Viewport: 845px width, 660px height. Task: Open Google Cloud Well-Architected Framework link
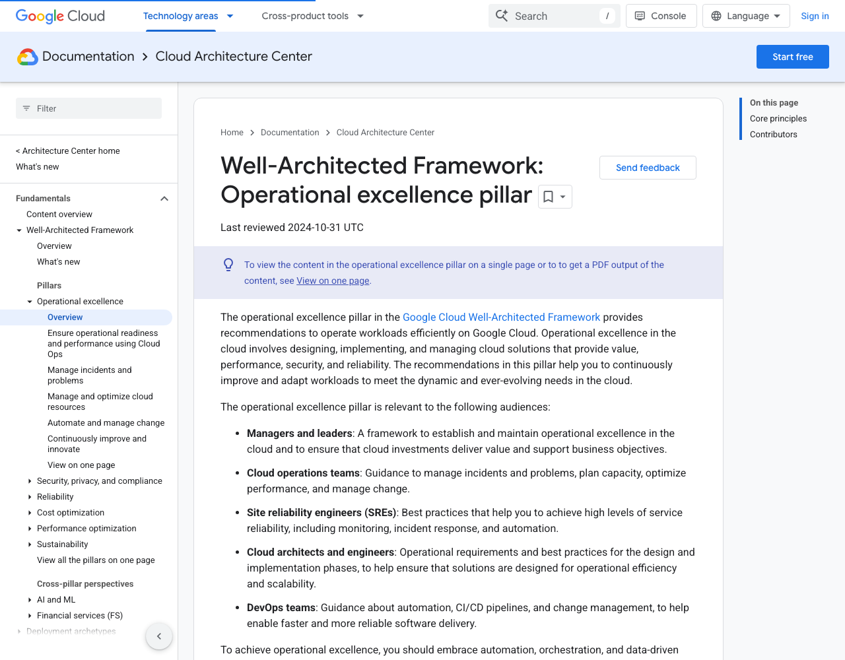pos(501,317)
